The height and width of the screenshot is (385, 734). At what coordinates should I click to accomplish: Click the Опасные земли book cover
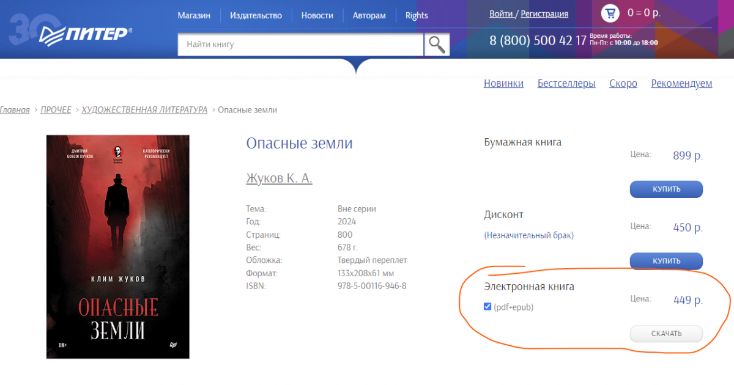pyautogui.click(x=118, y=246)
